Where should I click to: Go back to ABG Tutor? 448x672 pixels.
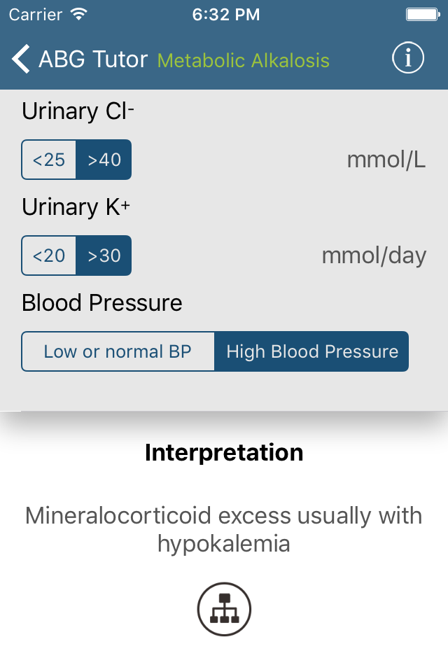(93, 59)
